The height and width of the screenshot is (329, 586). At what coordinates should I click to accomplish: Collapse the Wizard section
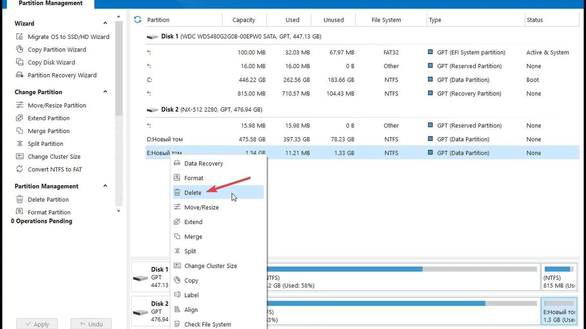click(x=105, y=23)
